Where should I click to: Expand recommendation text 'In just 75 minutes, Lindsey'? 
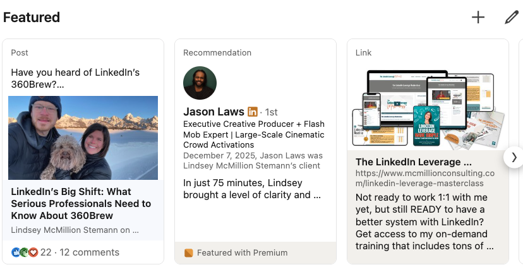(x=252, y=189)
